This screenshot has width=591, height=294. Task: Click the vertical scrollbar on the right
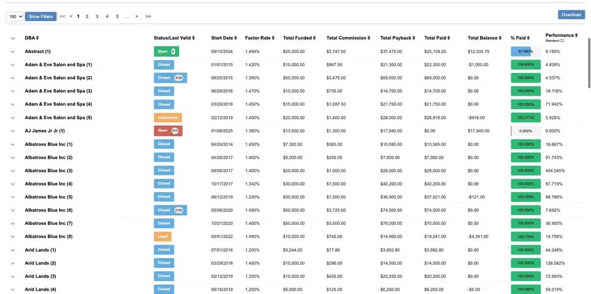(589, 62)
